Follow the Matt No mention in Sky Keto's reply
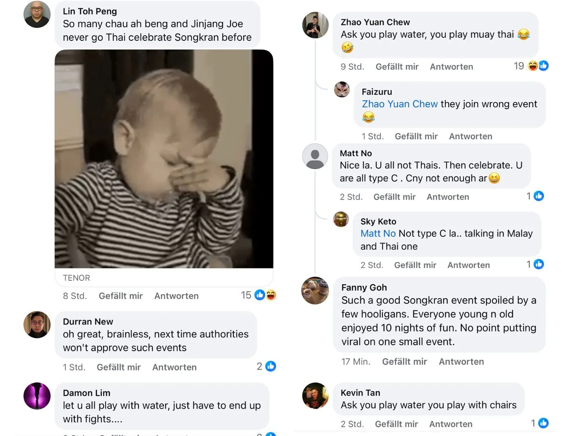The width and height of the screenshot is (571, 436). pos(378,233)
